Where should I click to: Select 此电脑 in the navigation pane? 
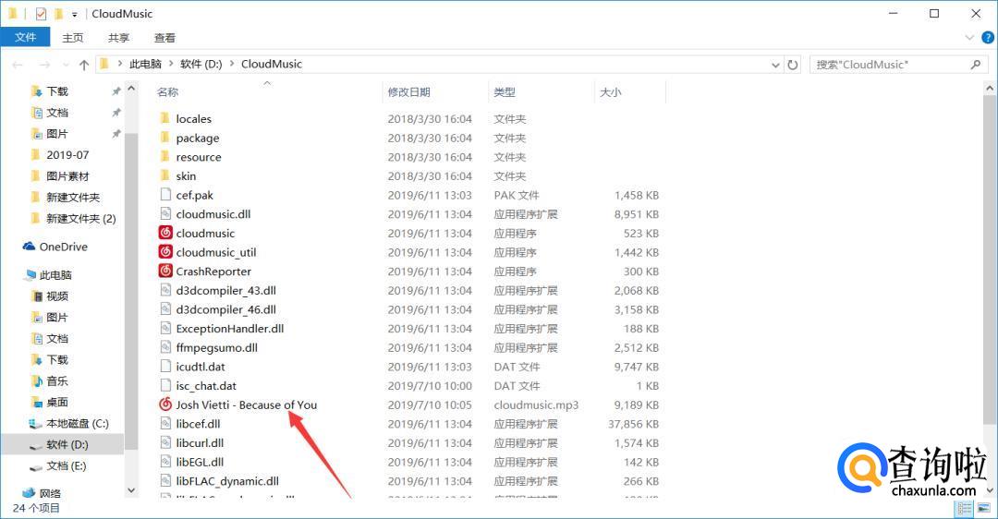55,275
